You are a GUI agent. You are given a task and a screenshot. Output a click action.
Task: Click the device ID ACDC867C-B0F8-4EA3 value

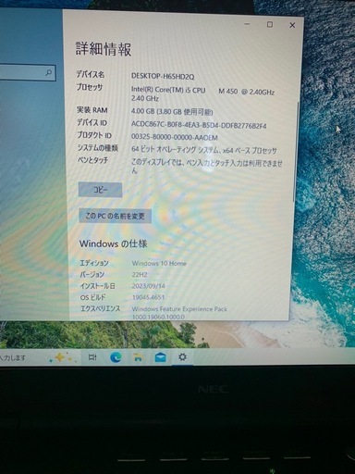pyautogui.click(x=199, y=125)
